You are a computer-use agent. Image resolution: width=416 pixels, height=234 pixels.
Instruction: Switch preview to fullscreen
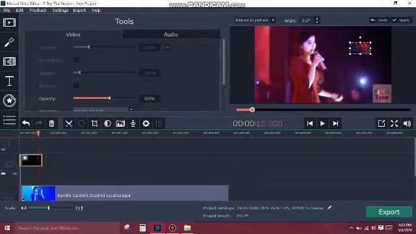[395, 123]
